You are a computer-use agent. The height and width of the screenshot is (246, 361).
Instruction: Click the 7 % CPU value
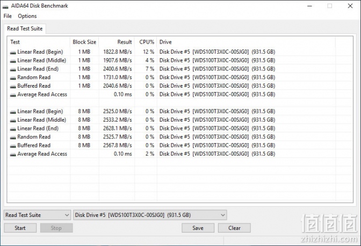[x=150, y=69]
